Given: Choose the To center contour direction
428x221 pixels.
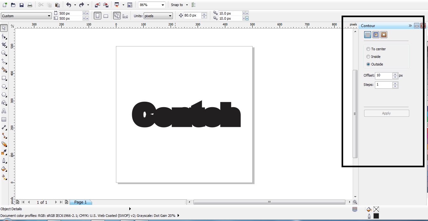Looking at the screenshot, I should [368, 49].
